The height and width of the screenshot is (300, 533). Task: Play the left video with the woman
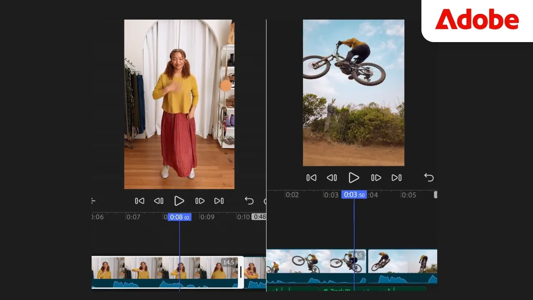click(x=179, y=201)
